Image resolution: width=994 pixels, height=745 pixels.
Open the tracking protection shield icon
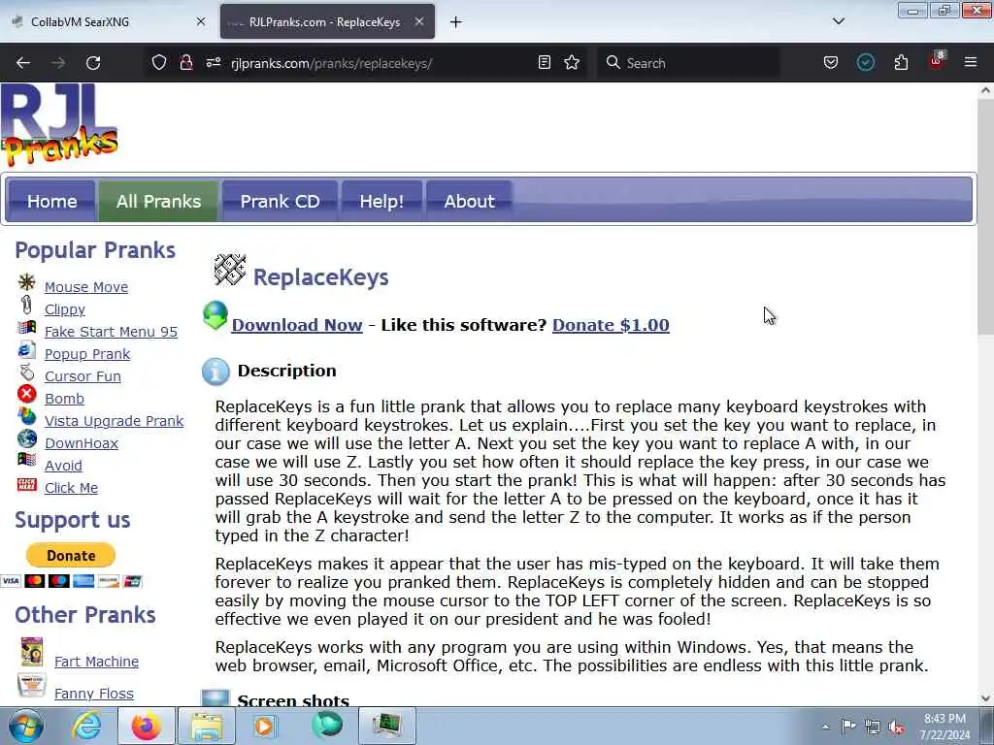pos(159,62)
